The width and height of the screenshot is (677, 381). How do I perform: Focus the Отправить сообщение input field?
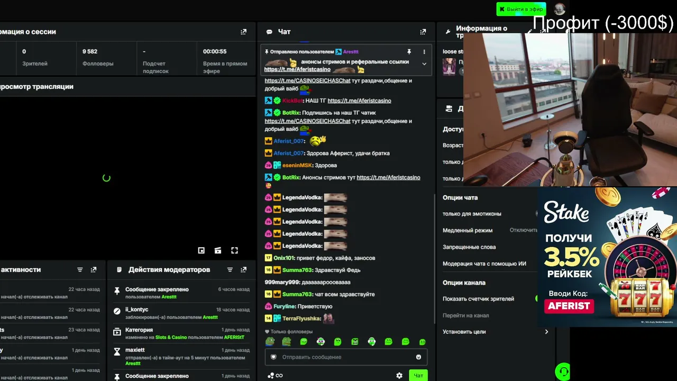click(346, 357)
